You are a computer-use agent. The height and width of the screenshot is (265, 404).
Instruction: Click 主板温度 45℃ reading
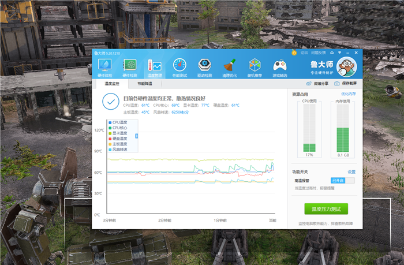[x=136, y=112]
